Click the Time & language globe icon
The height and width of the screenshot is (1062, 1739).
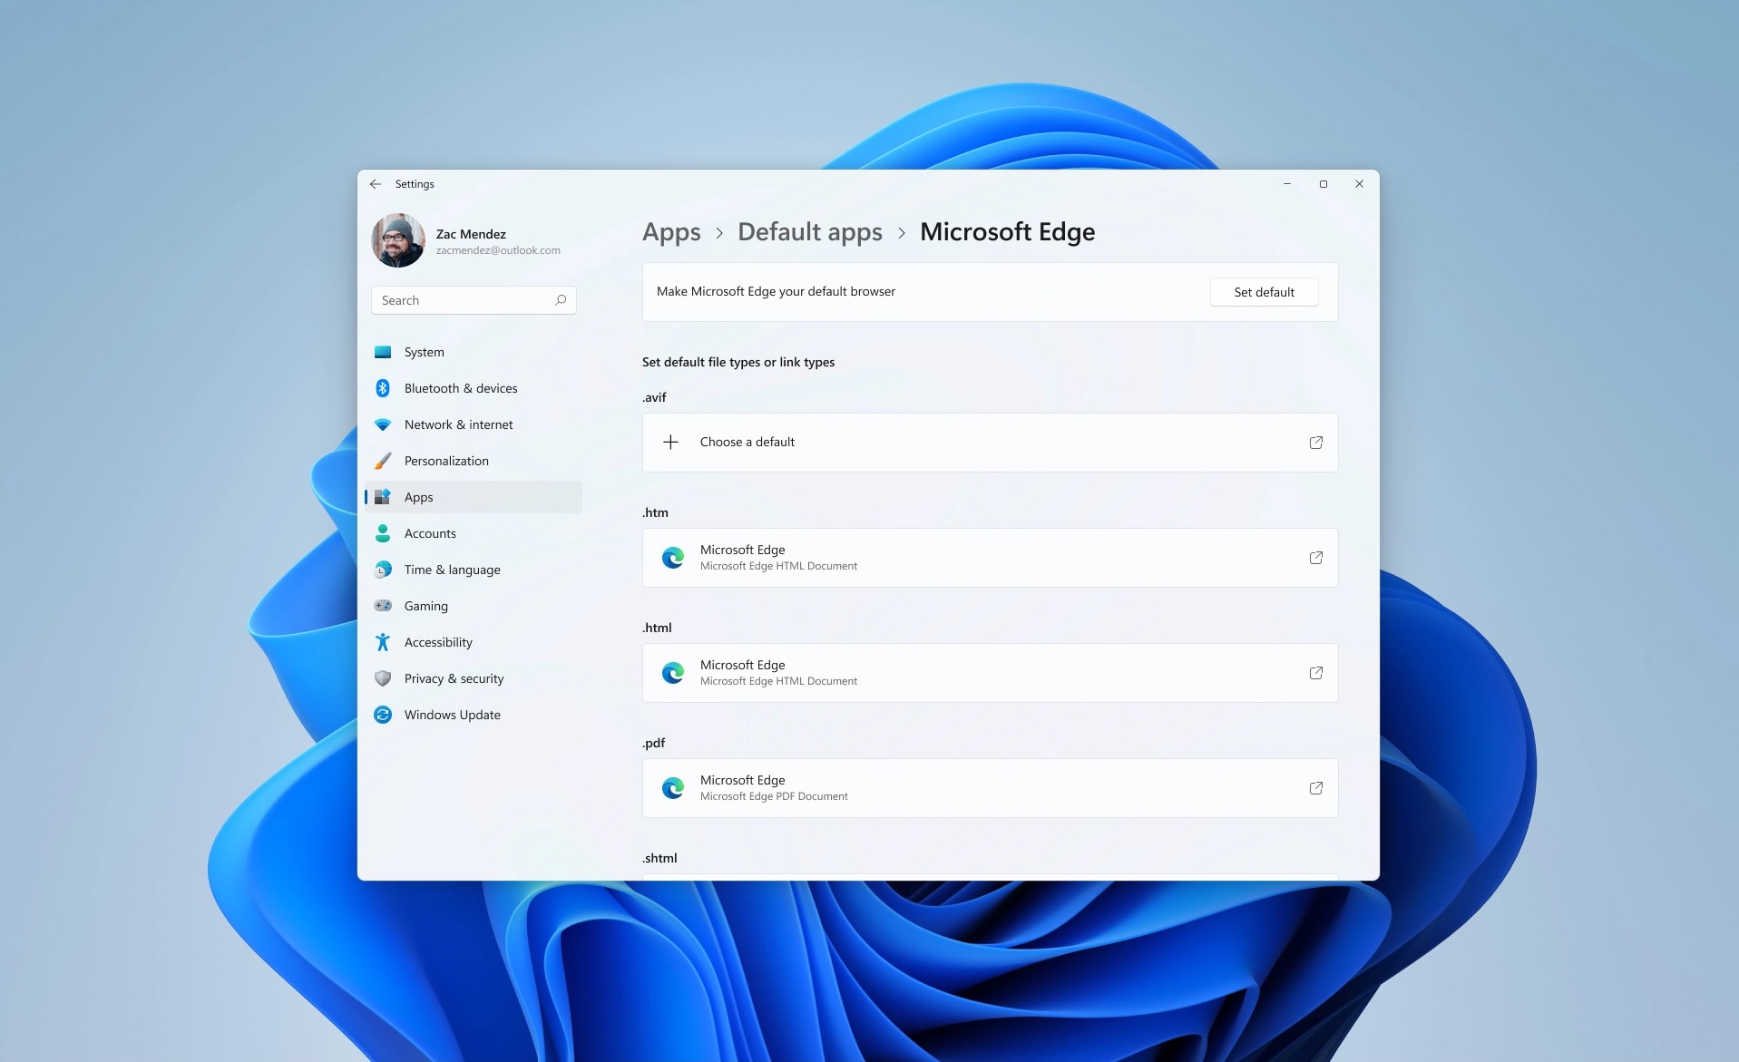(x=383, y=570)
